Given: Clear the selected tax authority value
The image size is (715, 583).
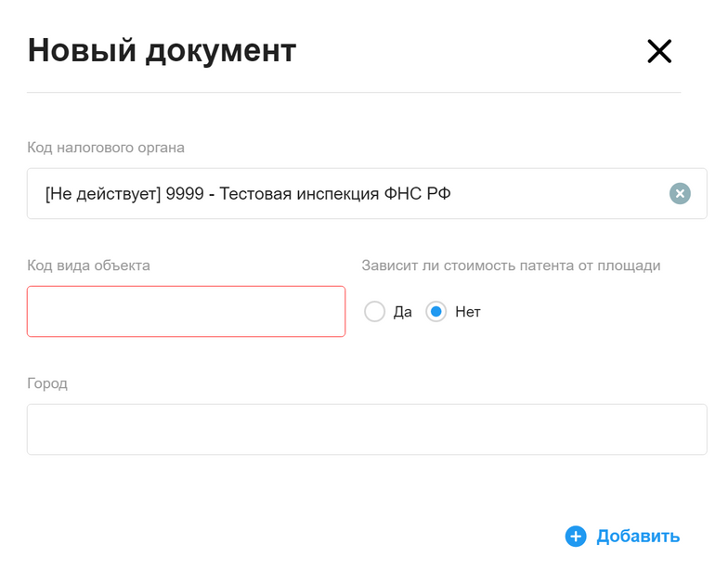Looking at the screenshot, I should tap(680, 193).
